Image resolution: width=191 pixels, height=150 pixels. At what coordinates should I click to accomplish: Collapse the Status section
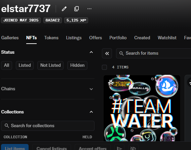click(91, 52)
